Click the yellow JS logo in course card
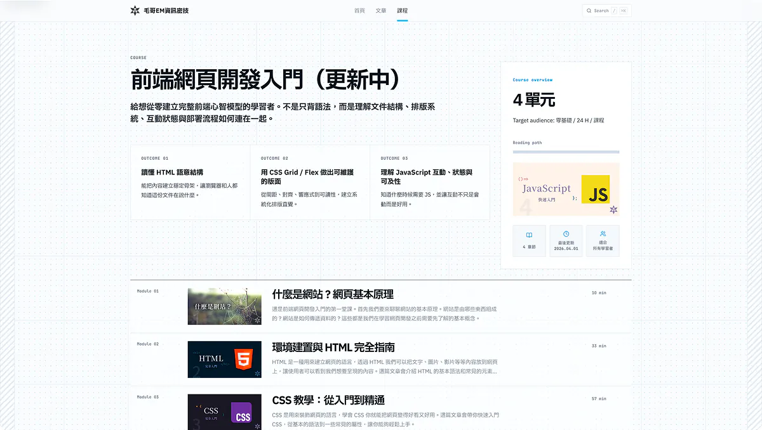 click(x=596, y=189)
